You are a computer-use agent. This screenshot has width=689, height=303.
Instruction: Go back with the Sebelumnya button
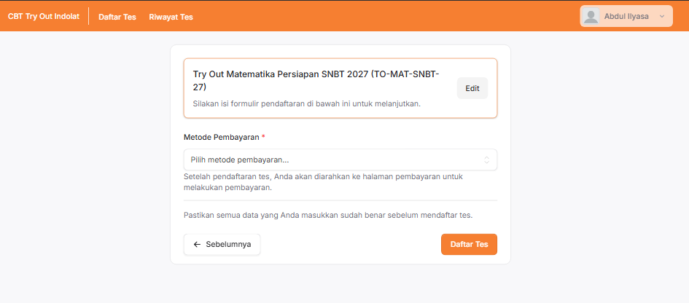[x=222, y=244]
